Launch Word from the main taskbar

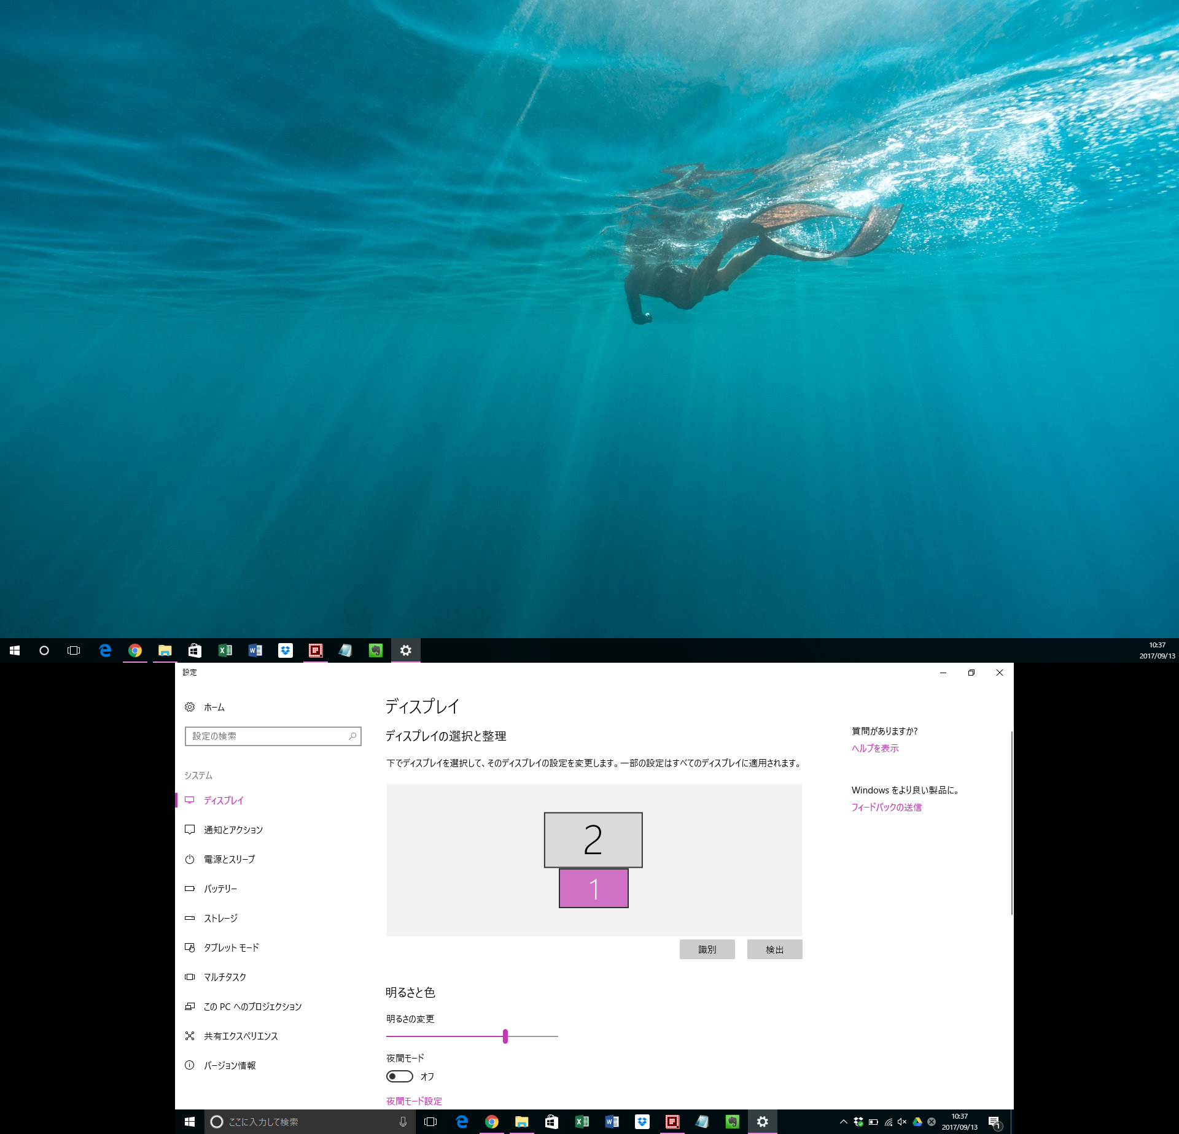612,1122
